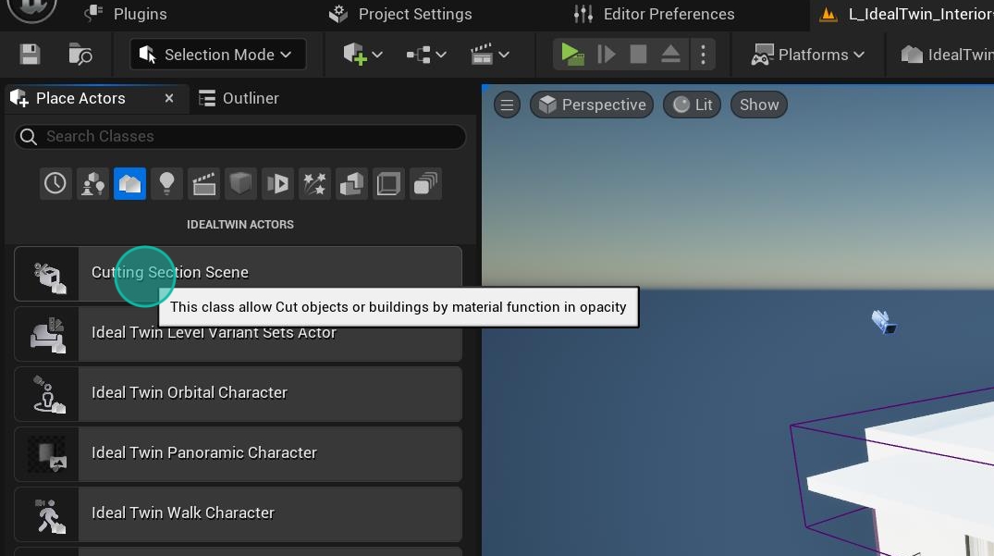Image resolution: width=994 pixels, height=556 pixels.
Task: Select the Lights bulb category icon
Action: [166, 184]
